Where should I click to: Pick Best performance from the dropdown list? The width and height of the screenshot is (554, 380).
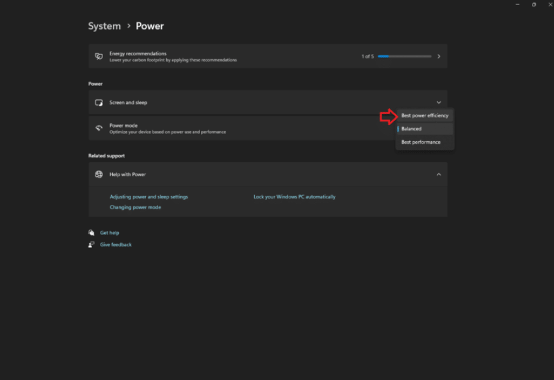coord(421,142)
